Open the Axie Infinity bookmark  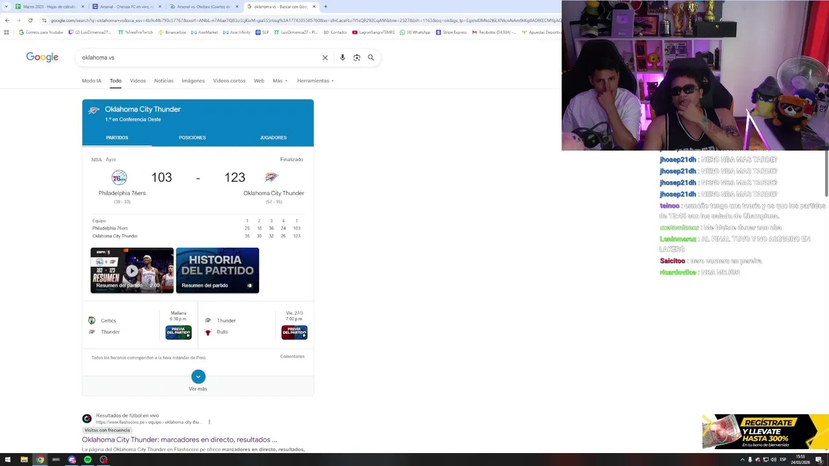point(236,32)
